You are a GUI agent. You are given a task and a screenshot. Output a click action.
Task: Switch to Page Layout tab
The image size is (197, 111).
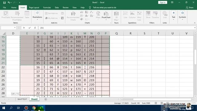click(34, 7)
